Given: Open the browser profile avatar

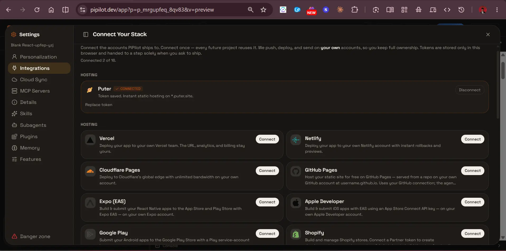Looking at the screenshot, I should 483,10.
